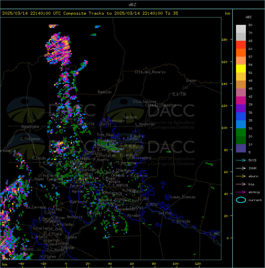
Task: Click the cyan 'current' ellipse legend symbol
Action: 241,200
